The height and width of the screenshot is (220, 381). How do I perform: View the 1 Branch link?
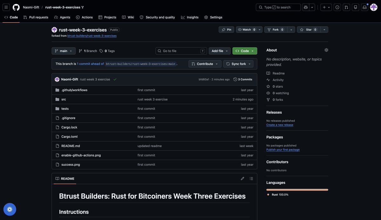[x=88, y=51]
